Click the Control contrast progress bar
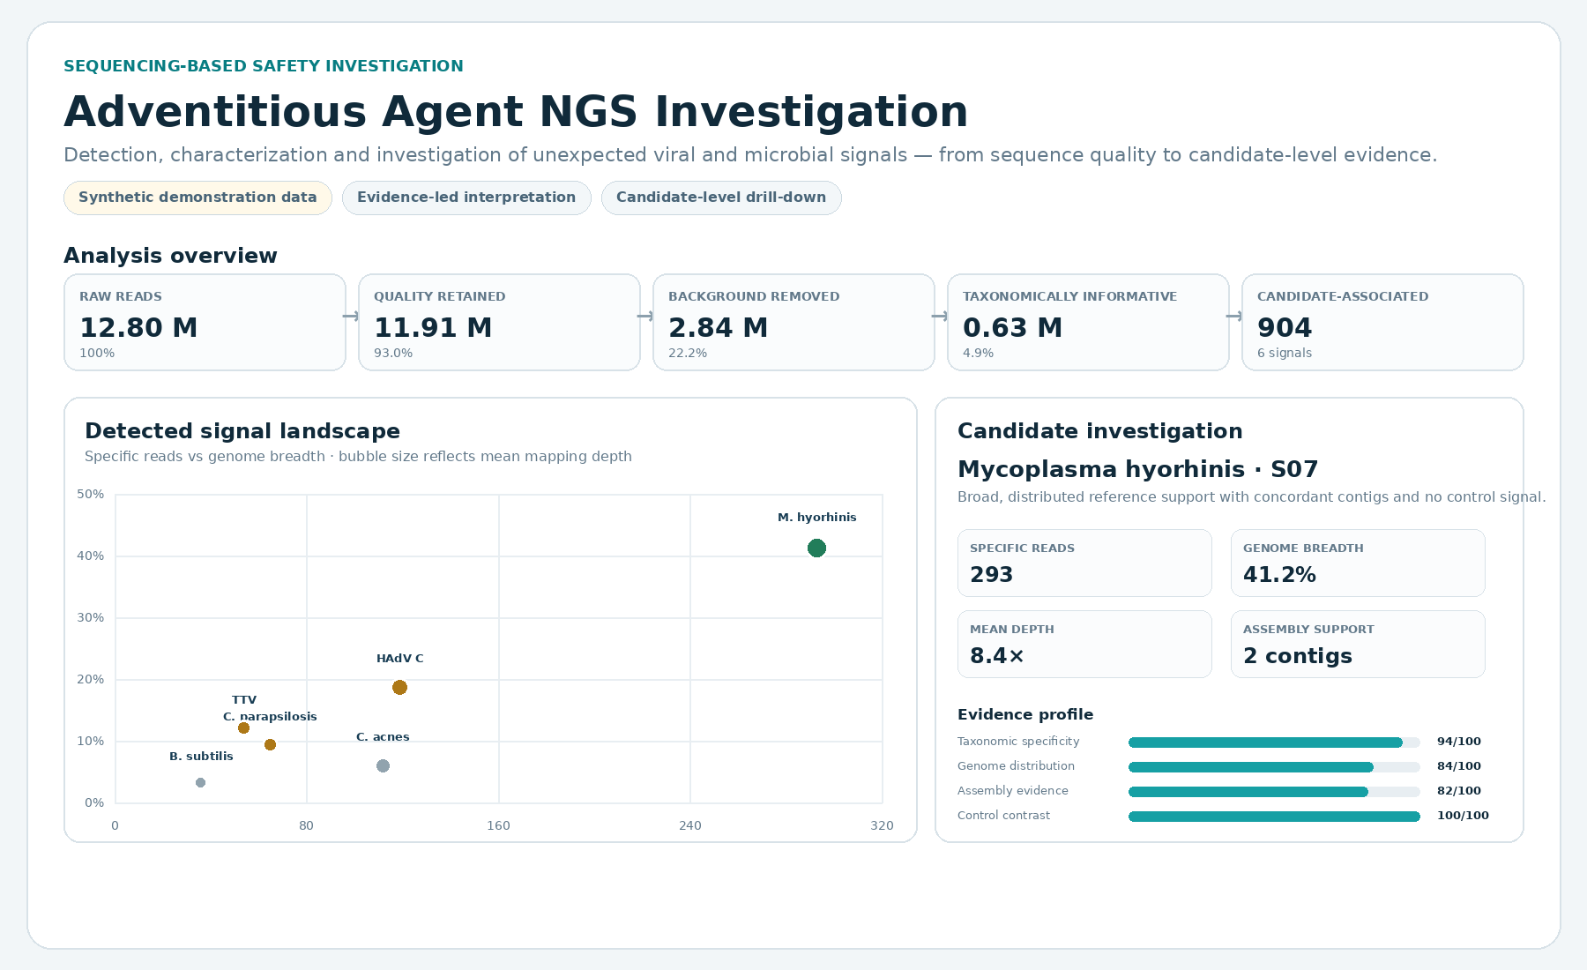1587x970 pixels. coord(1274,817)
